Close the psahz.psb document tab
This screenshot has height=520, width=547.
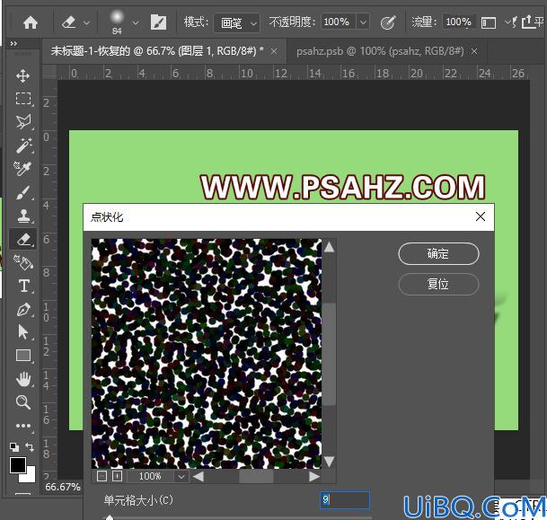tap(474, 51)
